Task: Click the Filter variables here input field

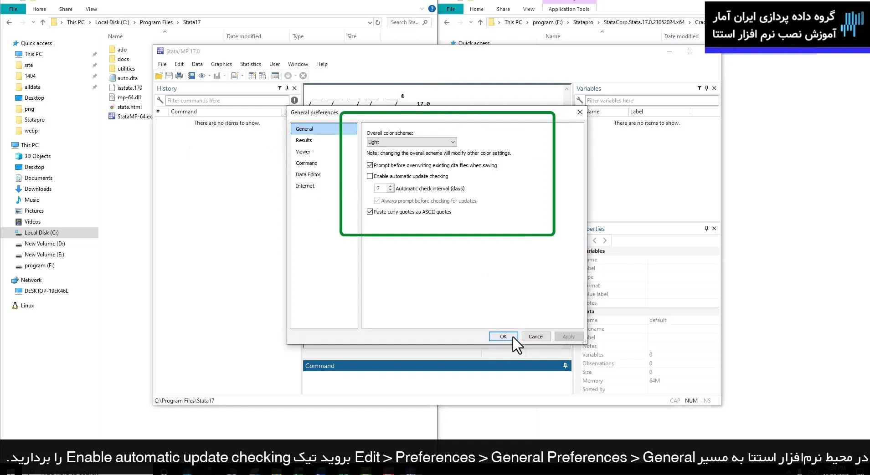Action: coord(652,101)
